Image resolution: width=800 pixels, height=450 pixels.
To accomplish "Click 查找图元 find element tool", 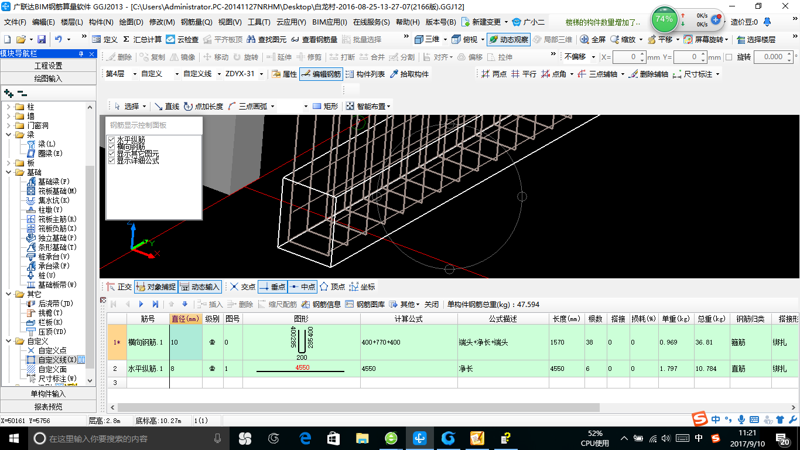I will click(266, 39).
